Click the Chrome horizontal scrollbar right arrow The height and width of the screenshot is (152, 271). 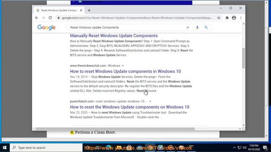[240, 129]
